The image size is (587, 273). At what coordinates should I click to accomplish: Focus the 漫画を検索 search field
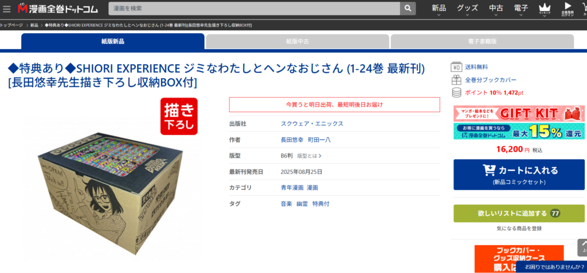254,8
